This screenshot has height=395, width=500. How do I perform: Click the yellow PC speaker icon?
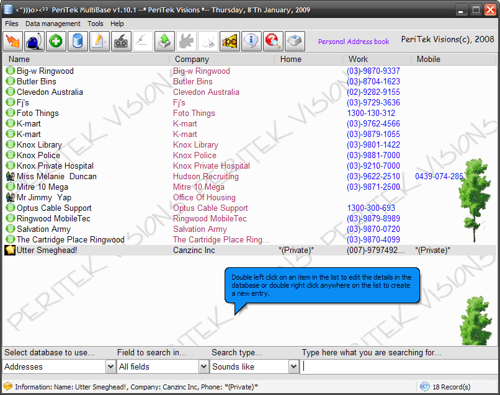(x=230, y=41)
